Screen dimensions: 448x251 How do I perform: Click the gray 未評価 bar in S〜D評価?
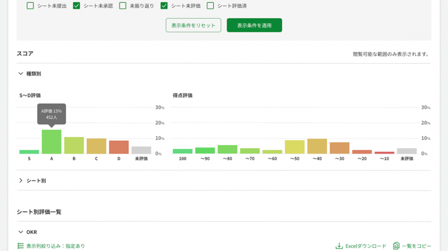[x=141, y=150]
